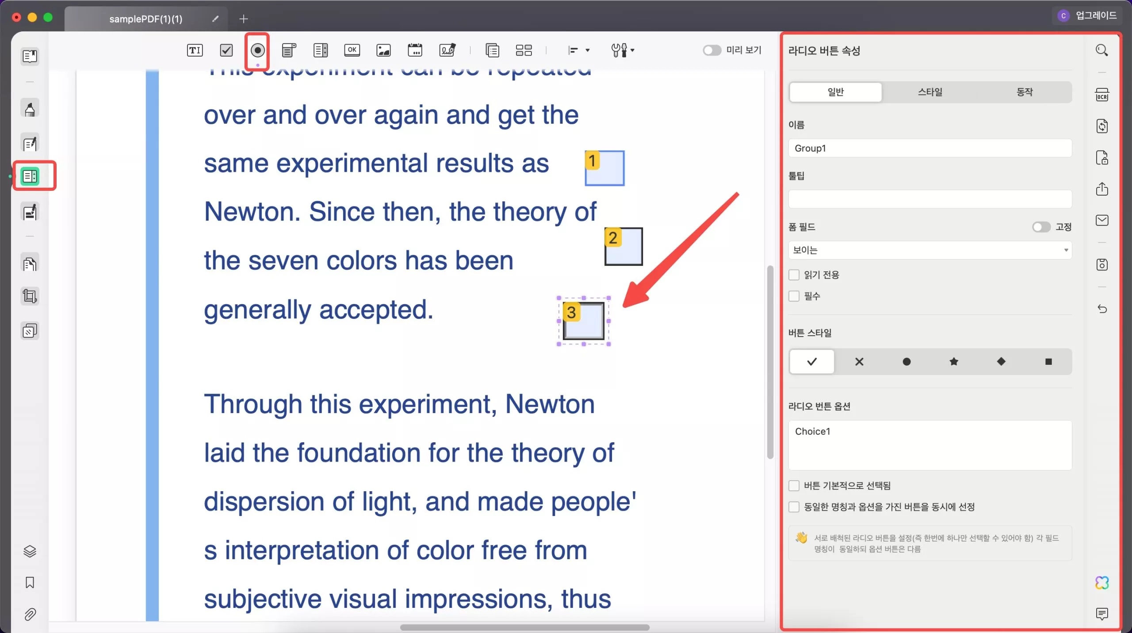Open the 보이는 visibility dropdown
The width and height of the screenshot is (1132, 633).
930,250
